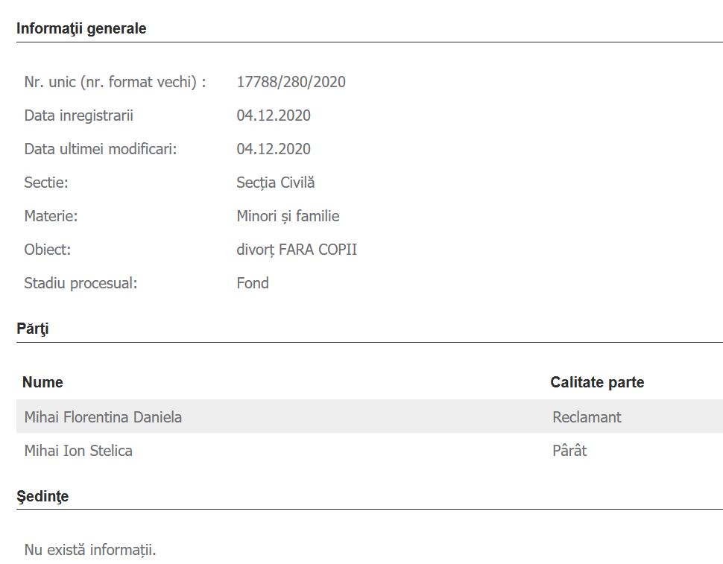Screen dimensions: 723x564
Task: Click the Data inregistrarii label
Action: pos(79,115)
